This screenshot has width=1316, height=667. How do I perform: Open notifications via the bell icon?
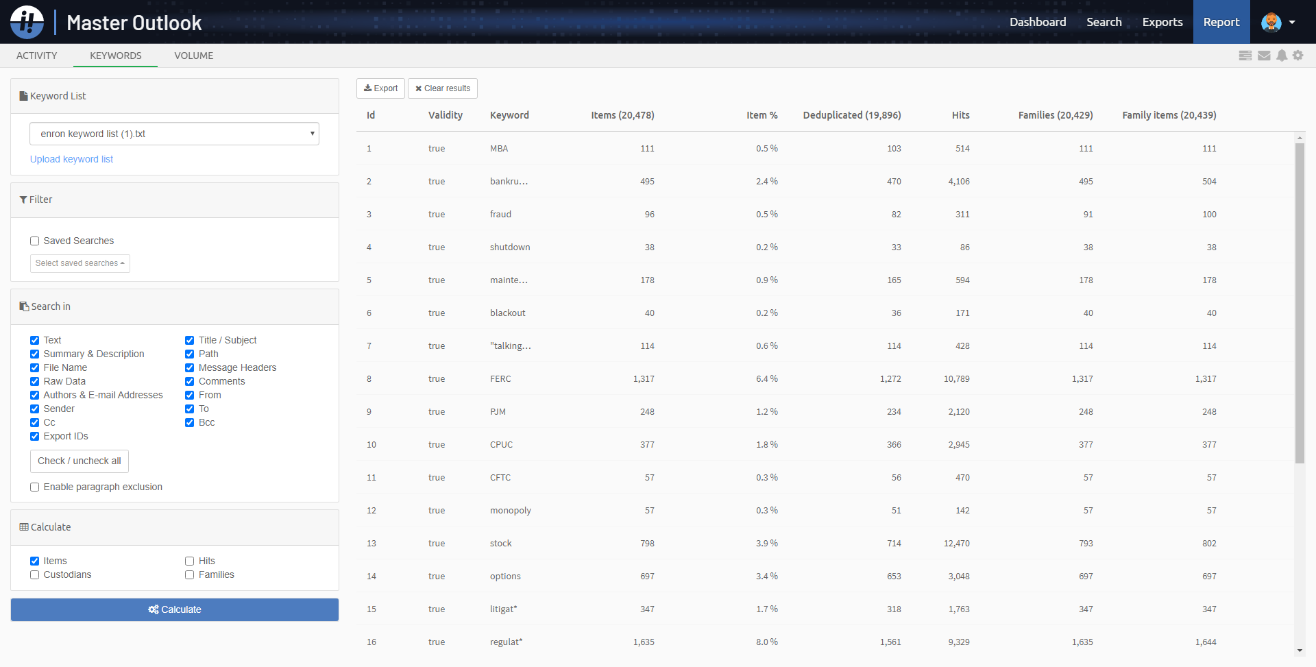pyautogui.click(x=1281, y=56)
